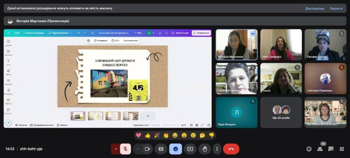The image size is (350, 158).
Task: Open options on Вікторія Мартинюк tile
Action: [253, 34]
